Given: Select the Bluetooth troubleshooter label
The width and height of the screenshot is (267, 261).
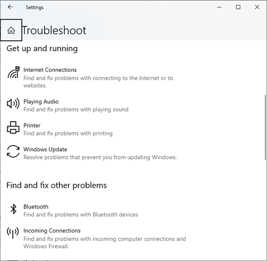Looking at the screenshot, I should 36,207.
